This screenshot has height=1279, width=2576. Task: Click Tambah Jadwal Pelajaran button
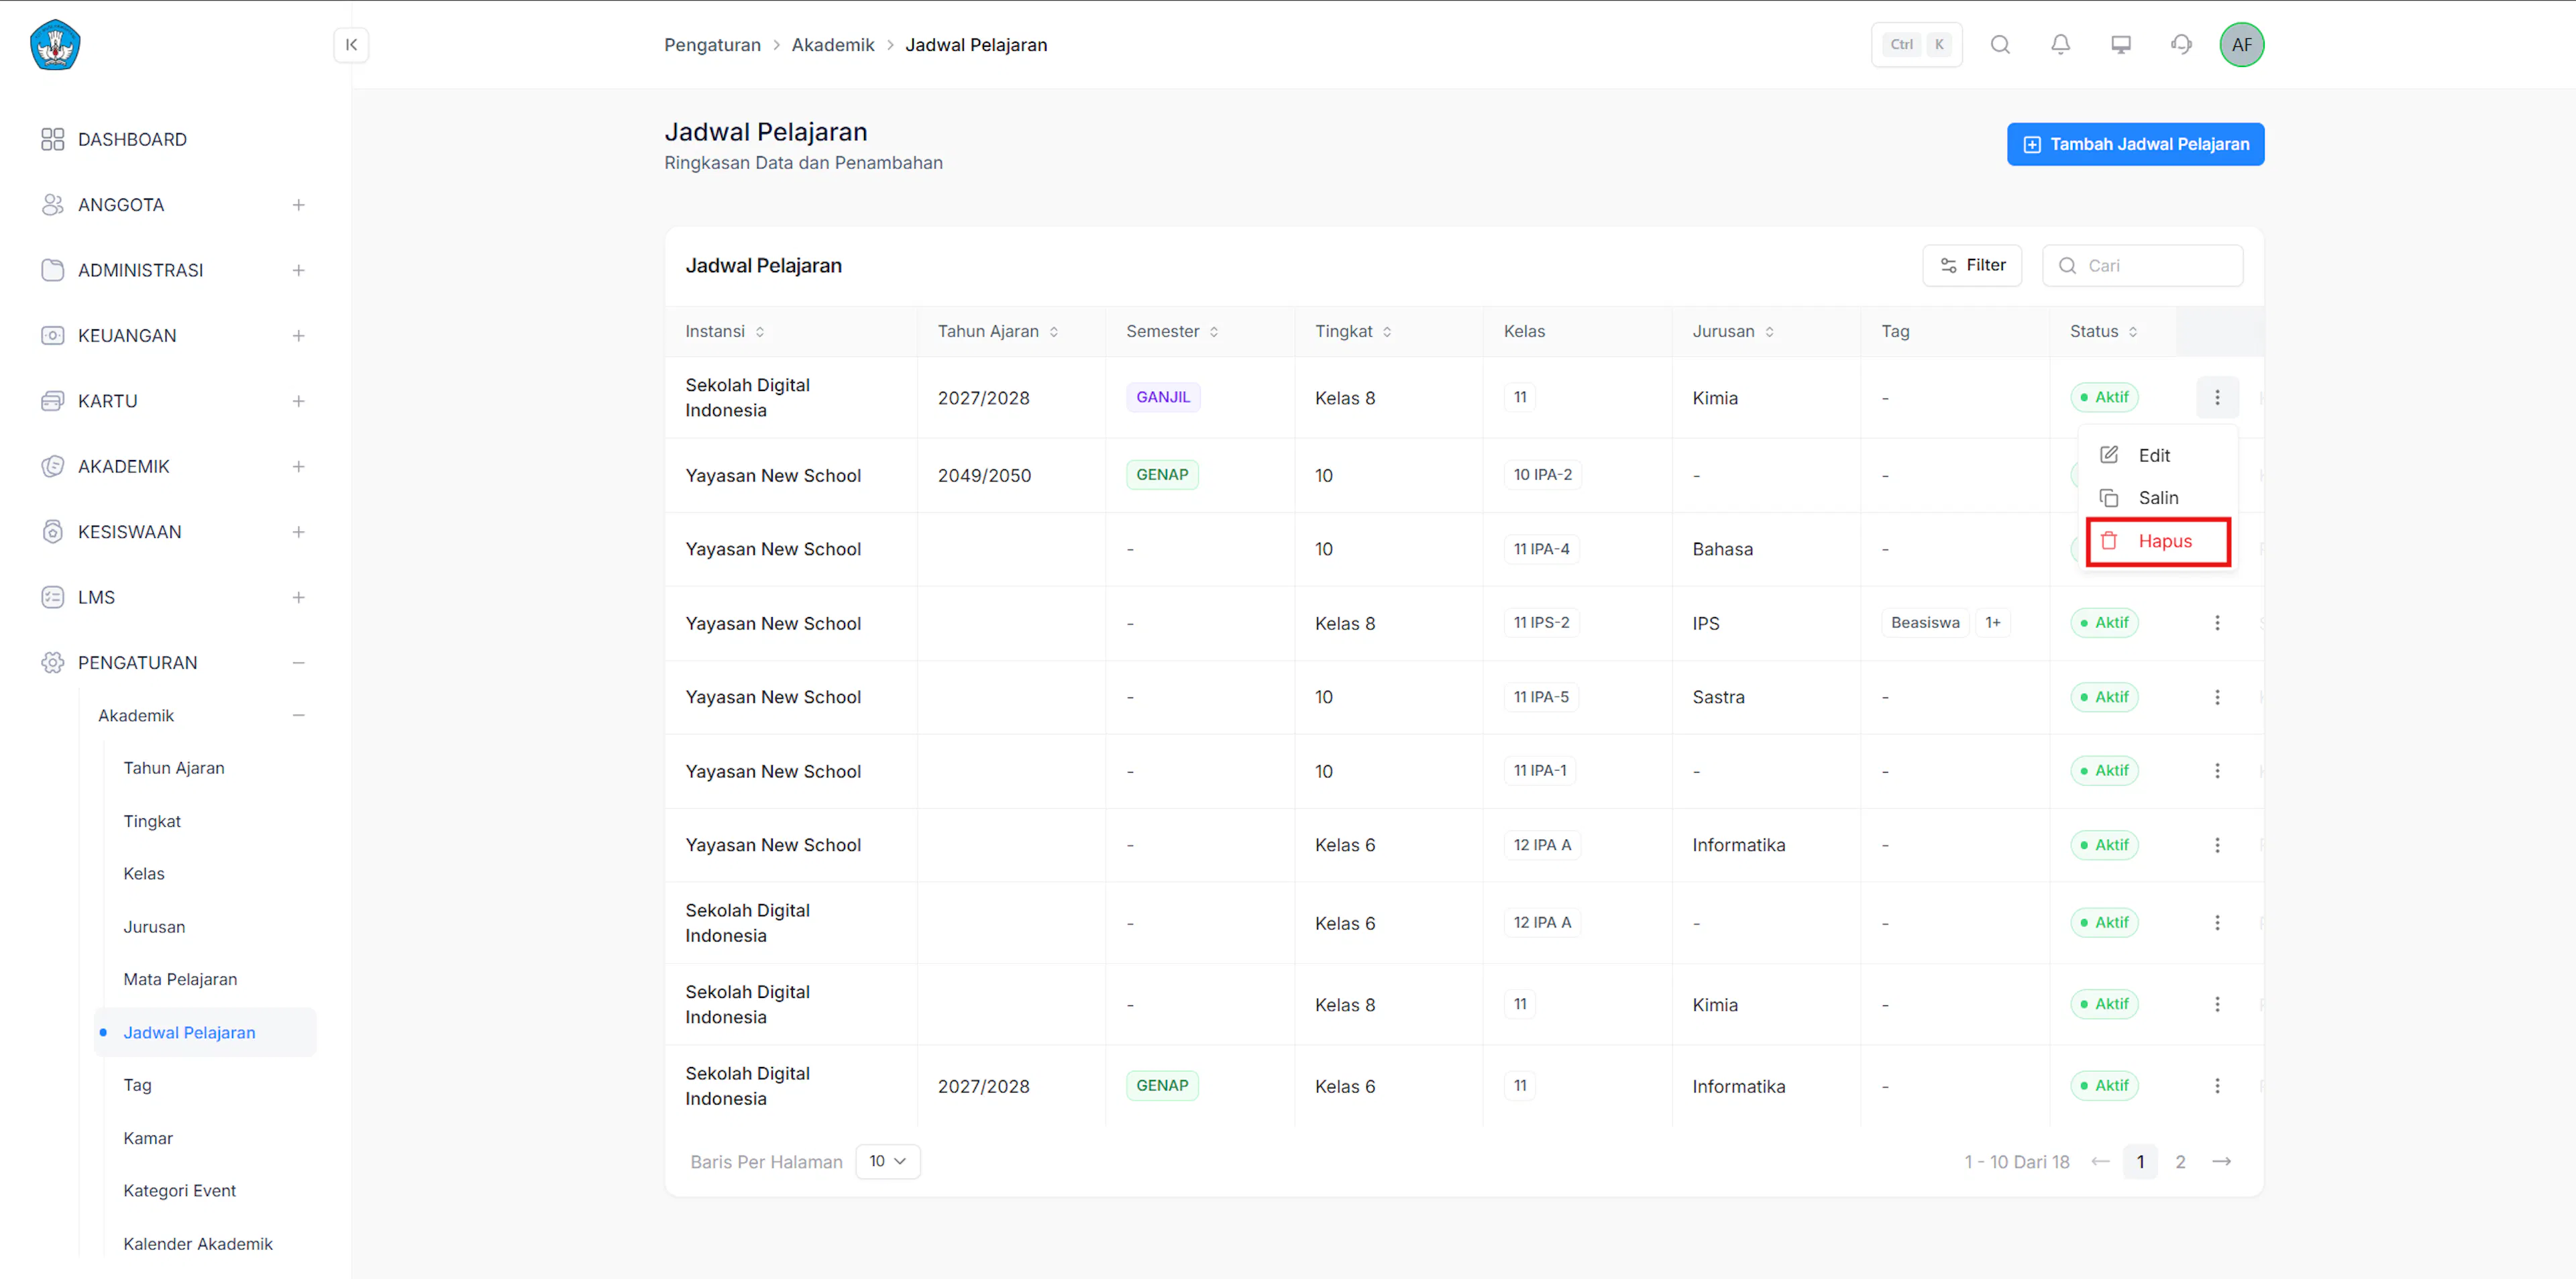[2135, 144]
